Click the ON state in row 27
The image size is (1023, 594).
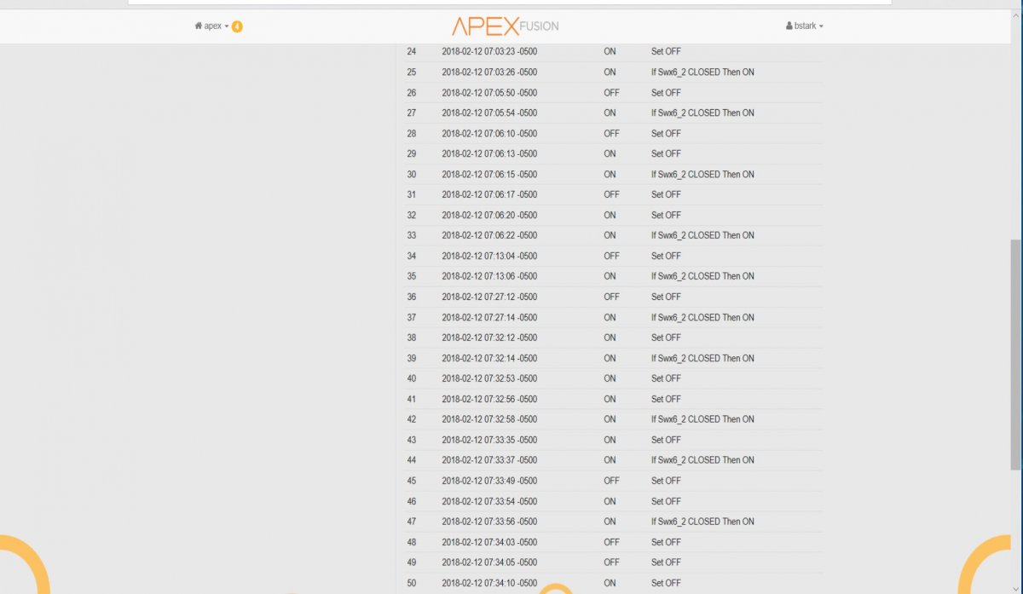pyautogui.click(x=610, y=113)
